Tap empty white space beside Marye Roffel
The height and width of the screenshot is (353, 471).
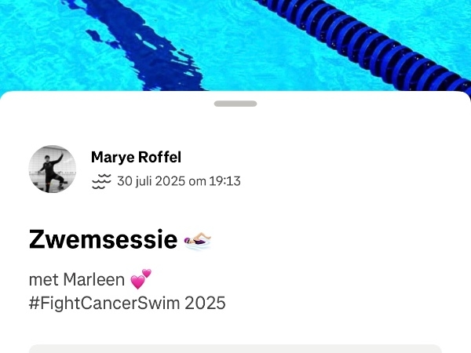(330, 168)
